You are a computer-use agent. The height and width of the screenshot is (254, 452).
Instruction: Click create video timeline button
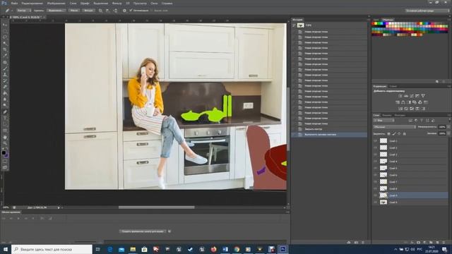coord(143,231)
